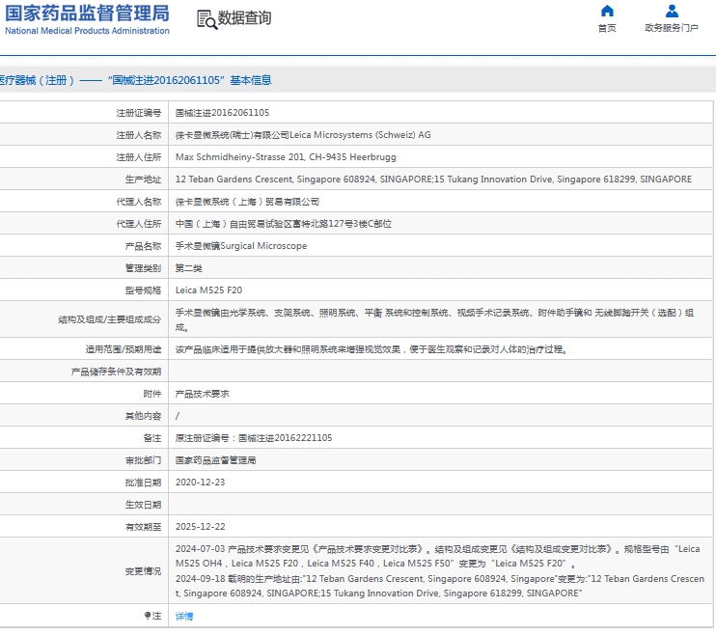Click the National Medical Products Administration subtitle
Image resolution: width=716 pixels, height=635 pixels.
tap(87, 31)
